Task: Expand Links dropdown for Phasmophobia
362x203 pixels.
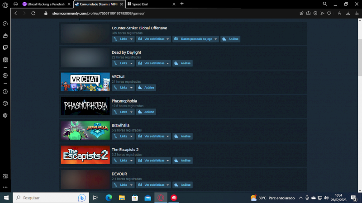Action: click(123, 112)
